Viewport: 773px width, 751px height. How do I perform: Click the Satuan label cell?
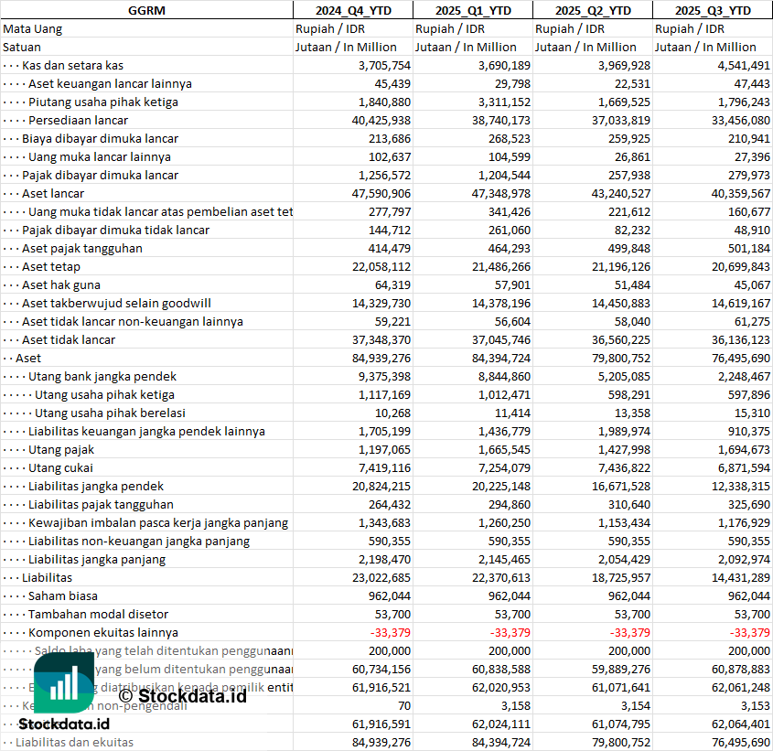click(x=22, y=47)
